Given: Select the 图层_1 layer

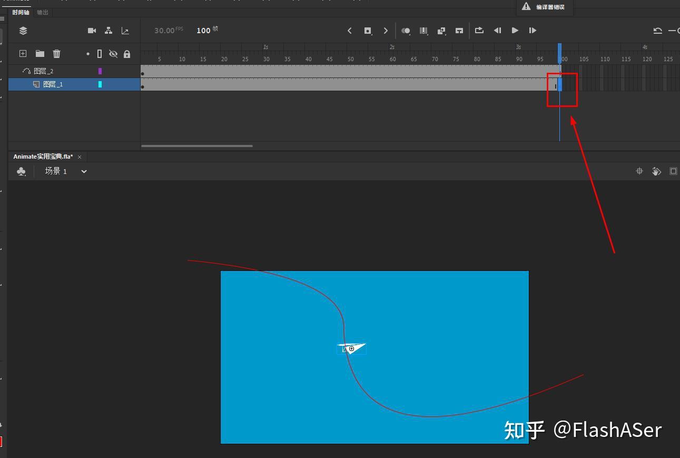Looking at the screenshot, I should click(x=74, y=84).
